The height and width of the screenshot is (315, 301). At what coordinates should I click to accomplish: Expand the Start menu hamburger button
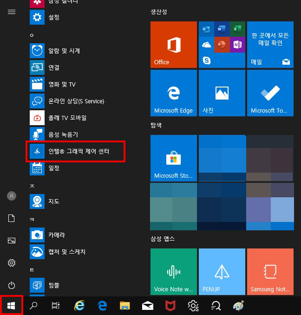click(x=12, y=12)
